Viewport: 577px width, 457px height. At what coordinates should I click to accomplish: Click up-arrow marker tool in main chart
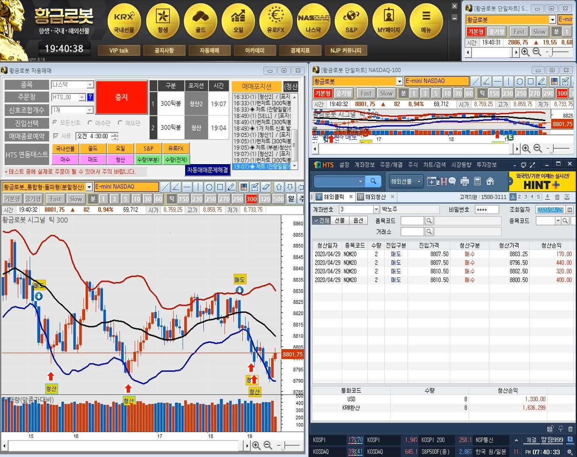pyautogui.click(x=279, y=187)
